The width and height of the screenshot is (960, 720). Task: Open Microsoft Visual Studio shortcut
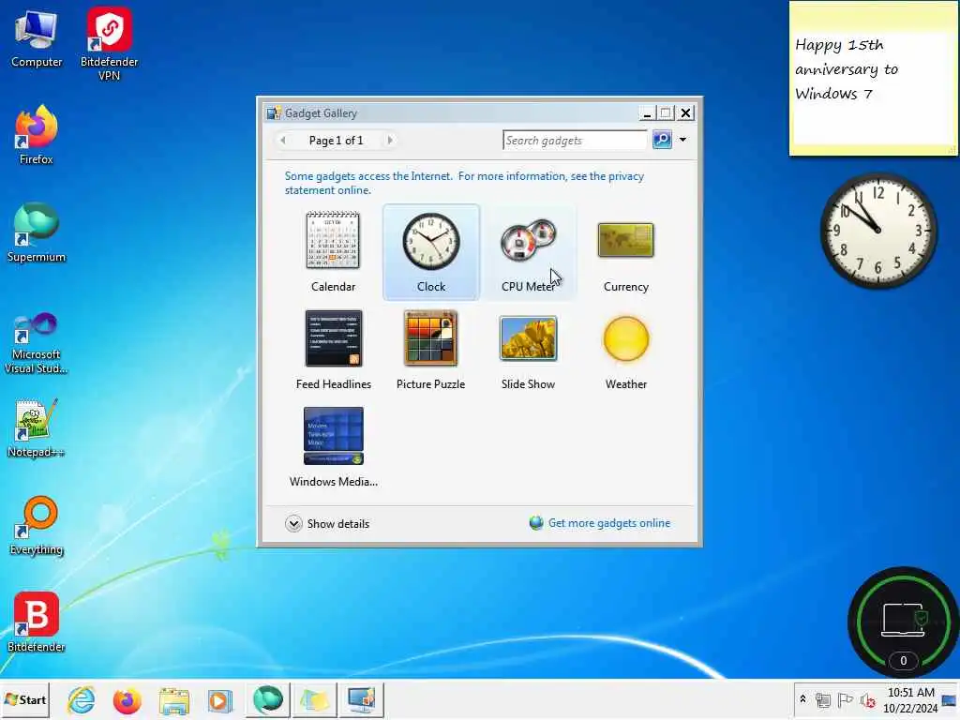pos(37,343)
